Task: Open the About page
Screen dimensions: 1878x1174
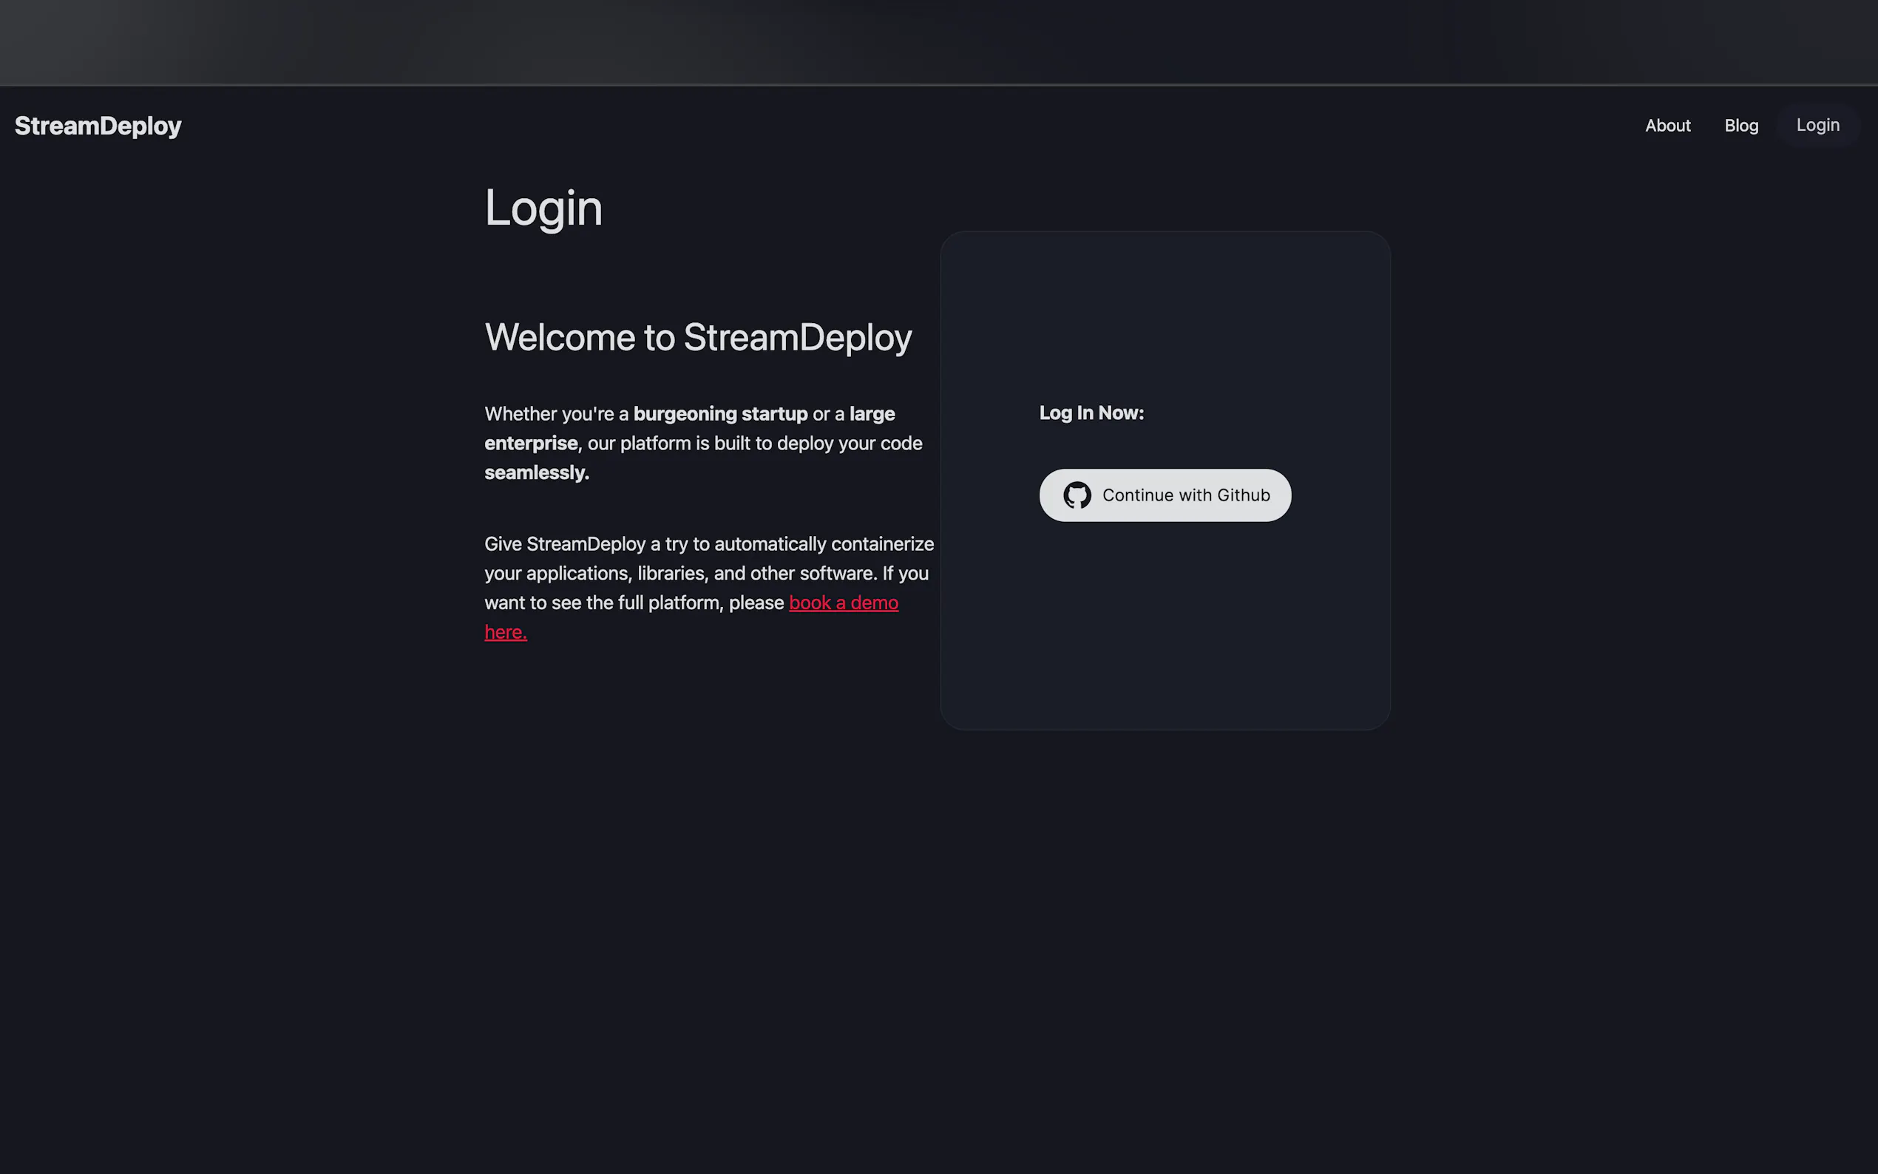Action: pyautogui.click(x=1667, y=126)
